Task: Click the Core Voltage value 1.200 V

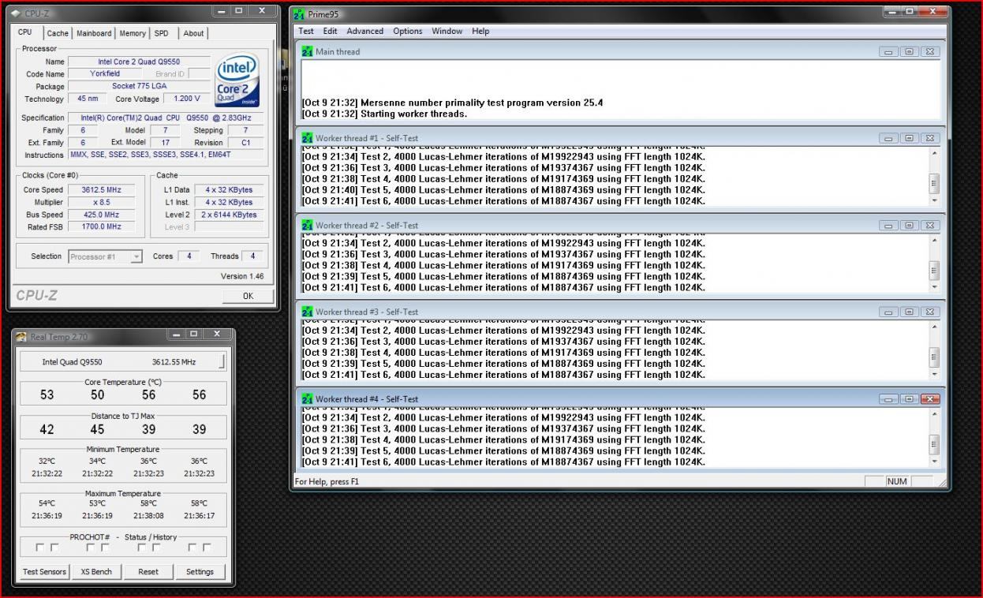Action: [x=187, y=99]
